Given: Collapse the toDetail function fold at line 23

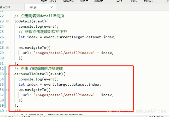Looking at the screenshot, I should pyautogui.click(x=8, y=21).
